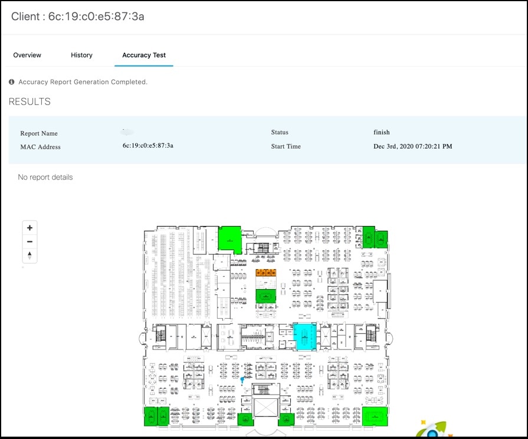The height and width of the screenshot is (439, 528).
Task: Click the green zone at top of the map
Action: click(x=230, y=238)
